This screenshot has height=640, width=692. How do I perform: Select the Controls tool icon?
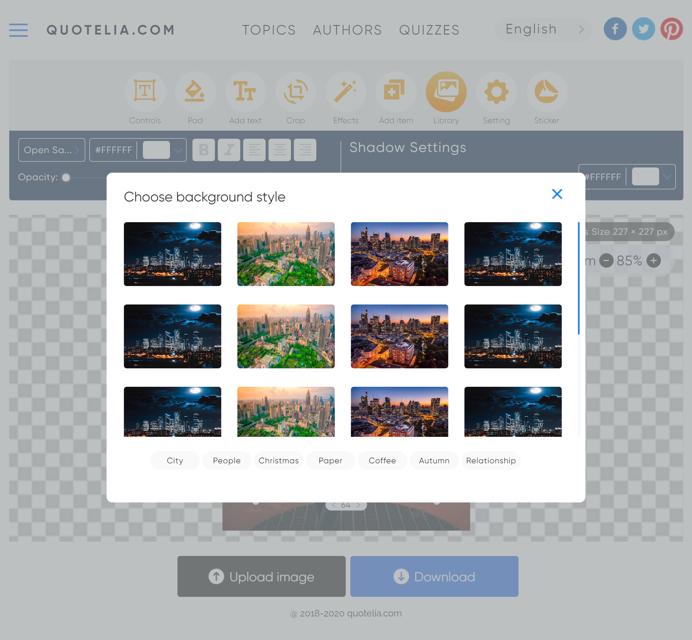145,92
